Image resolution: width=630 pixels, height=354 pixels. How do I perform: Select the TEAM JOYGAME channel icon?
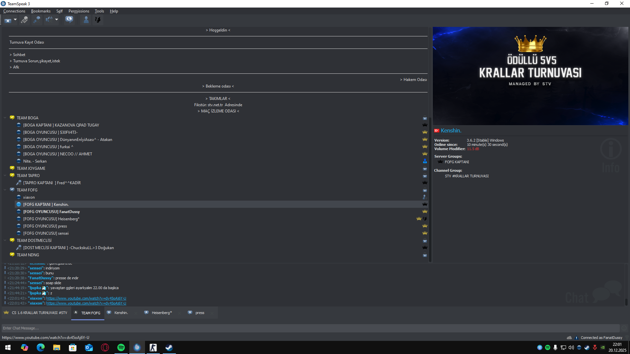pos(12,168)
